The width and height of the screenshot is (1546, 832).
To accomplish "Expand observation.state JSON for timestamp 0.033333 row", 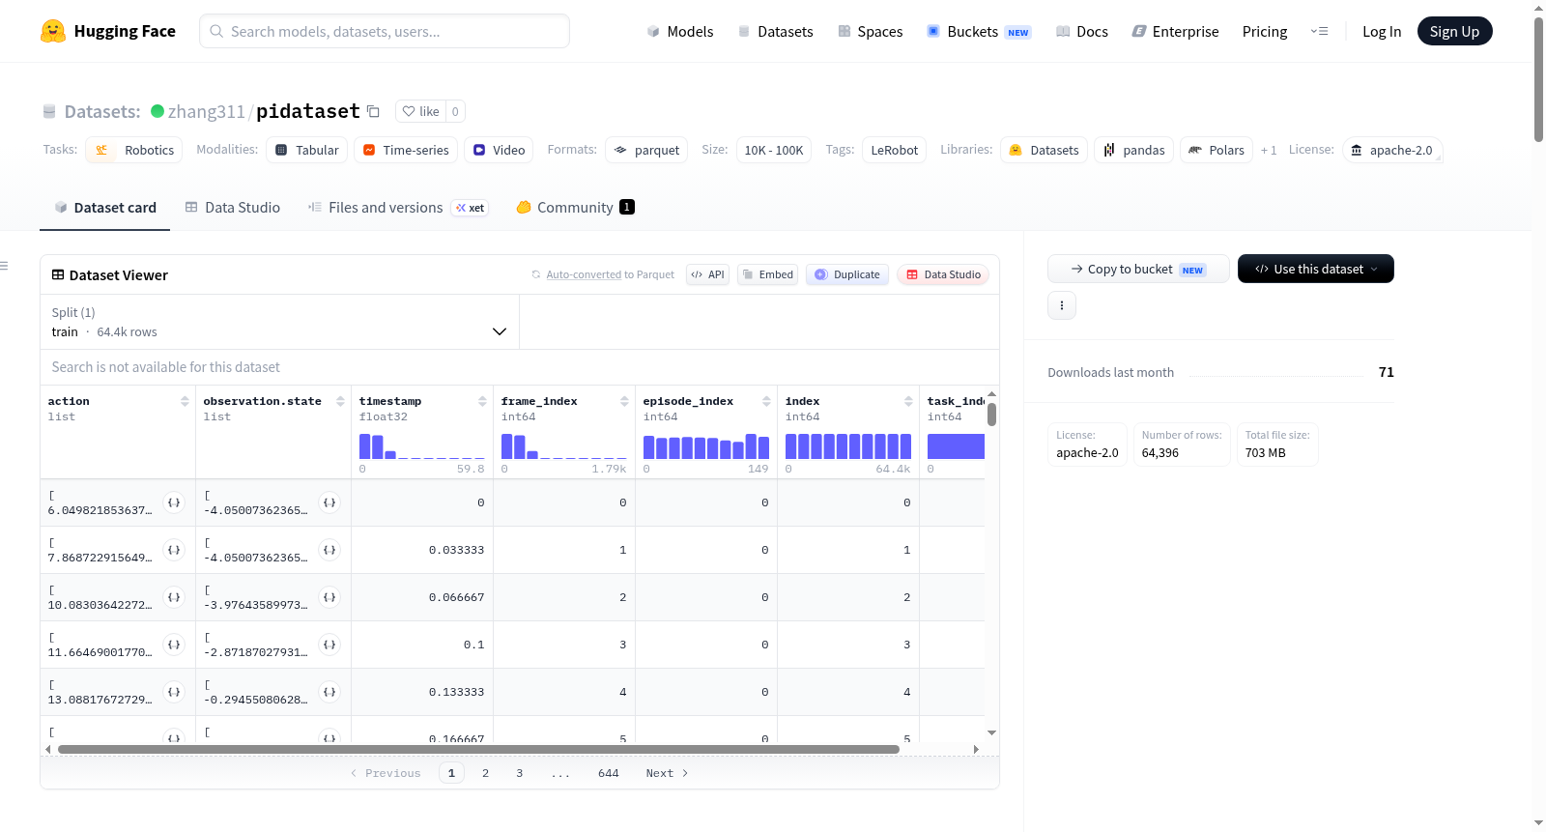I will pos(329,550).
